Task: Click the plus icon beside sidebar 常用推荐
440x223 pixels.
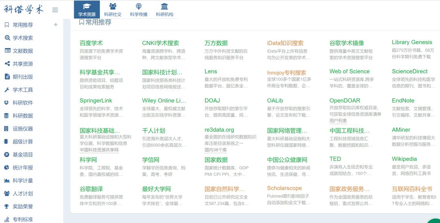Action: [55, 25]
